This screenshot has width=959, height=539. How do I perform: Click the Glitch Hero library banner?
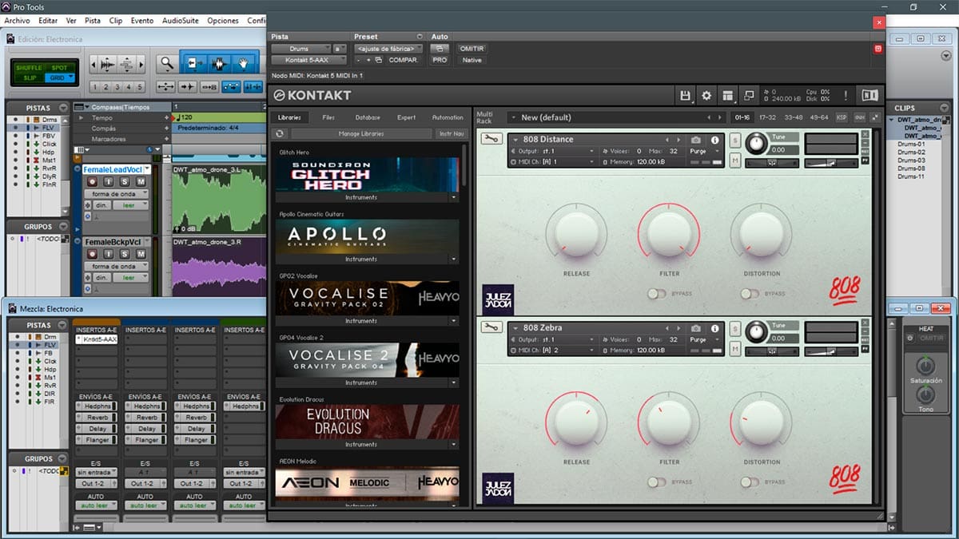[x=368, y=174]
